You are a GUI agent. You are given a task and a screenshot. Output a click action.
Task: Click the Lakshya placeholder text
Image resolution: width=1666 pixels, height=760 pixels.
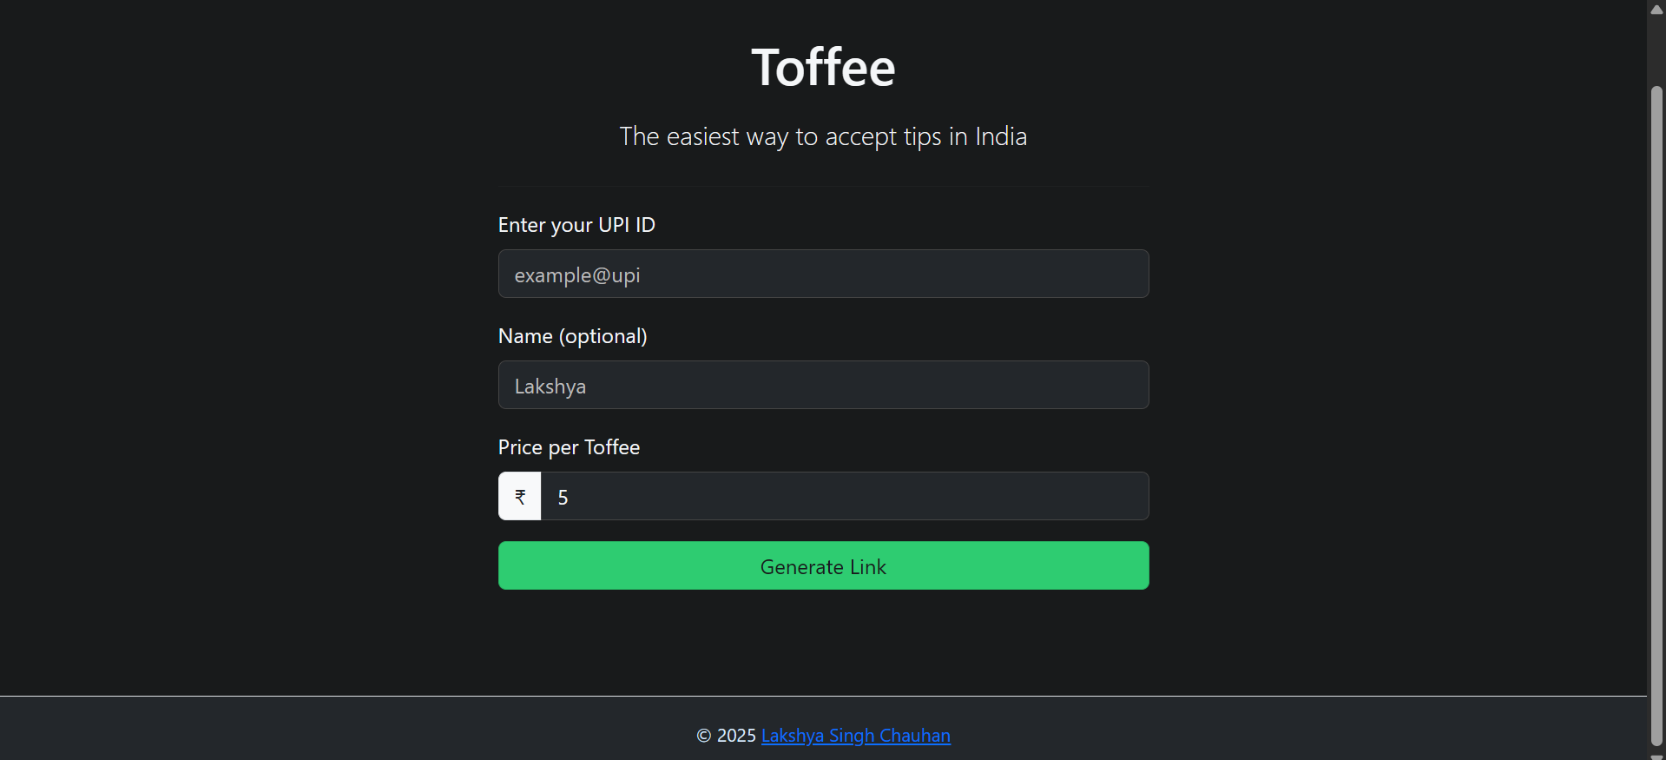[x=550, y=386]
